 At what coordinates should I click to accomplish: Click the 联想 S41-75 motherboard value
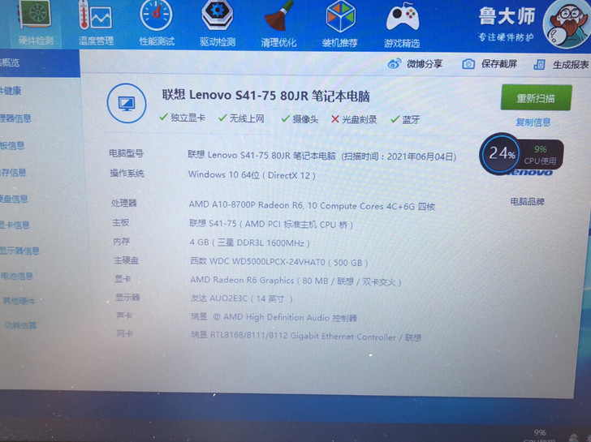[271, 224]
